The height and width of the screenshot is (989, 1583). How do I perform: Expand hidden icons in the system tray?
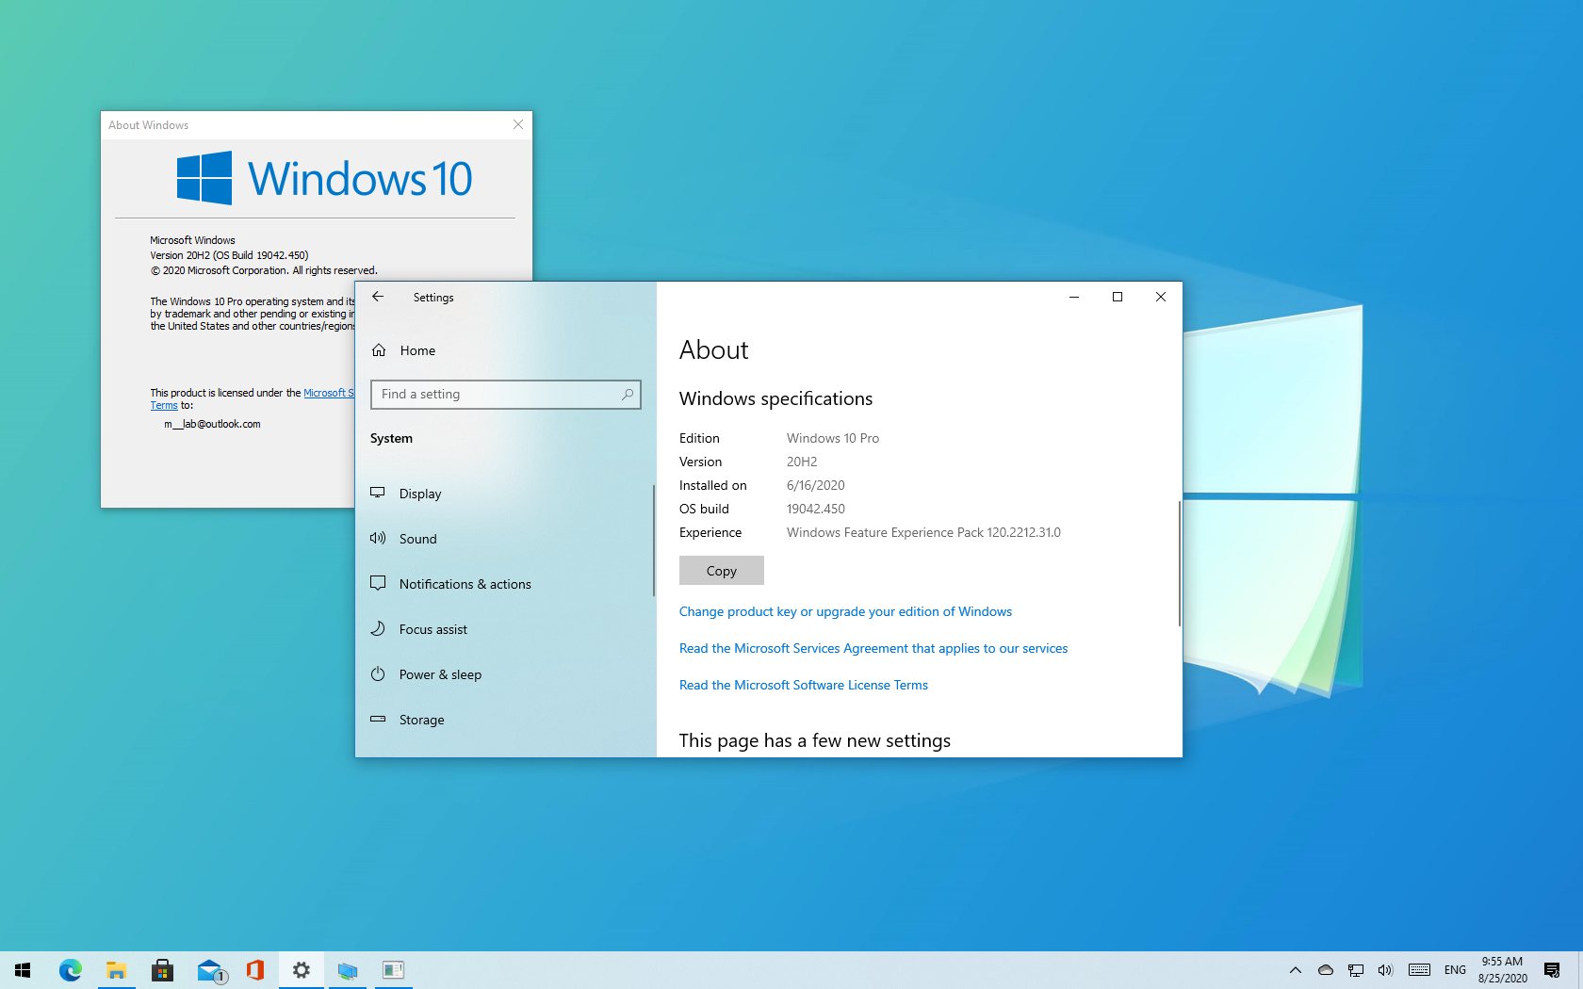[x=1296, y=970]
